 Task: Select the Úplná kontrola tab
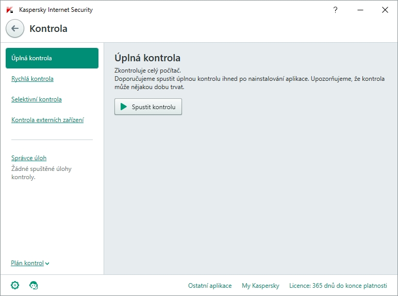tap(52, 58)
